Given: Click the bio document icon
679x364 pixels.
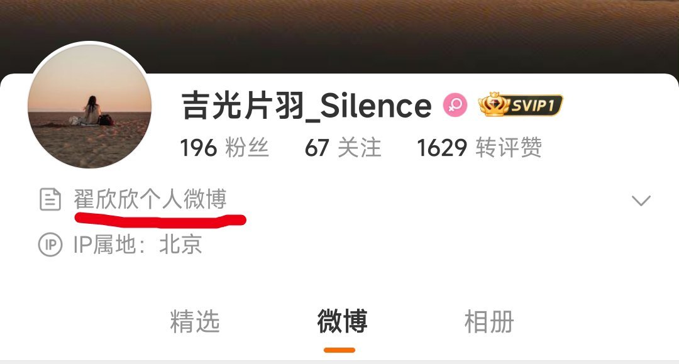Looking at the screenshot, I should tap(50, 199).
